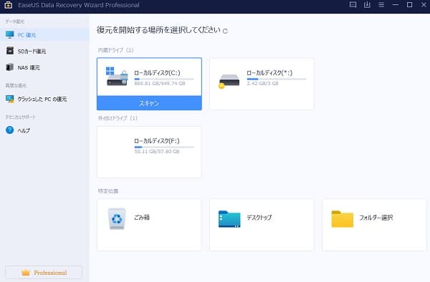Screen dimensions: 430x282
Task: Choose the フォルダー選択 location card
Action: coord(374,225)
